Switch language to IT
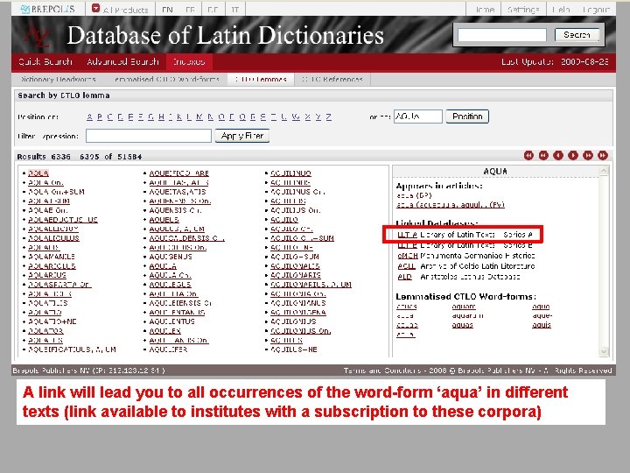Screen dimensions: 630x473 click(235, 10)
